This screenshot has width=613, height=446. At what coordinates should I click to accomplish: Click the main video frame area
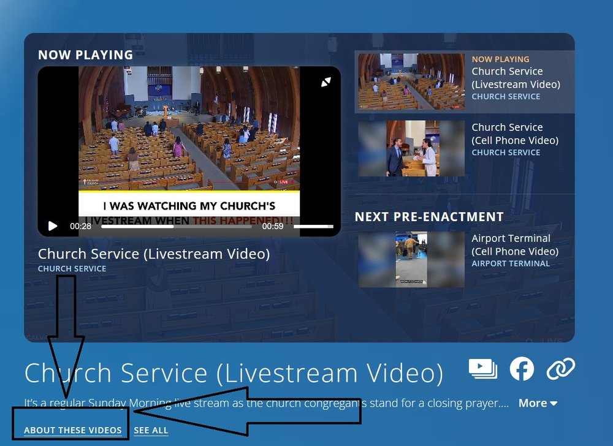(x=189, y=135)
